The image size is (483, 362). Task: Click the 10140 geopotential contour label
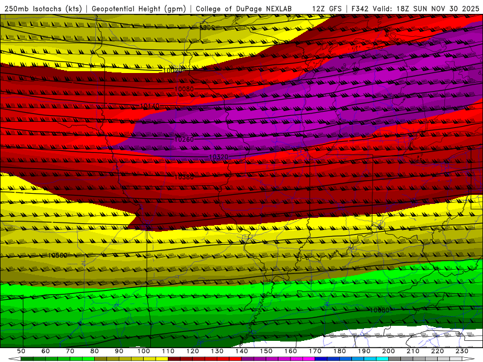150,106
